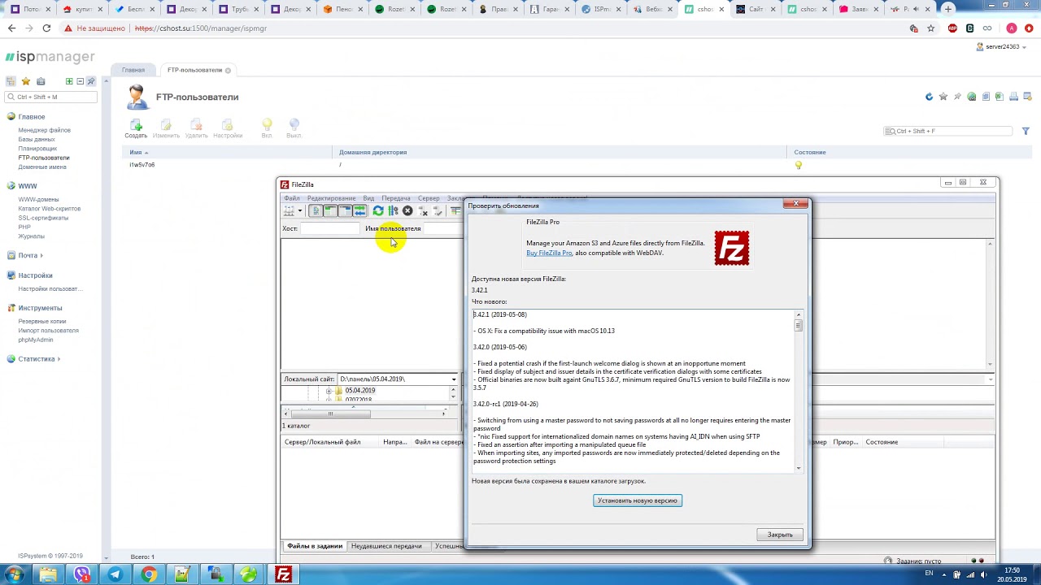Toggle FileZilla remote directory tree display
The image size is (1041, 585).
[345, 210]
